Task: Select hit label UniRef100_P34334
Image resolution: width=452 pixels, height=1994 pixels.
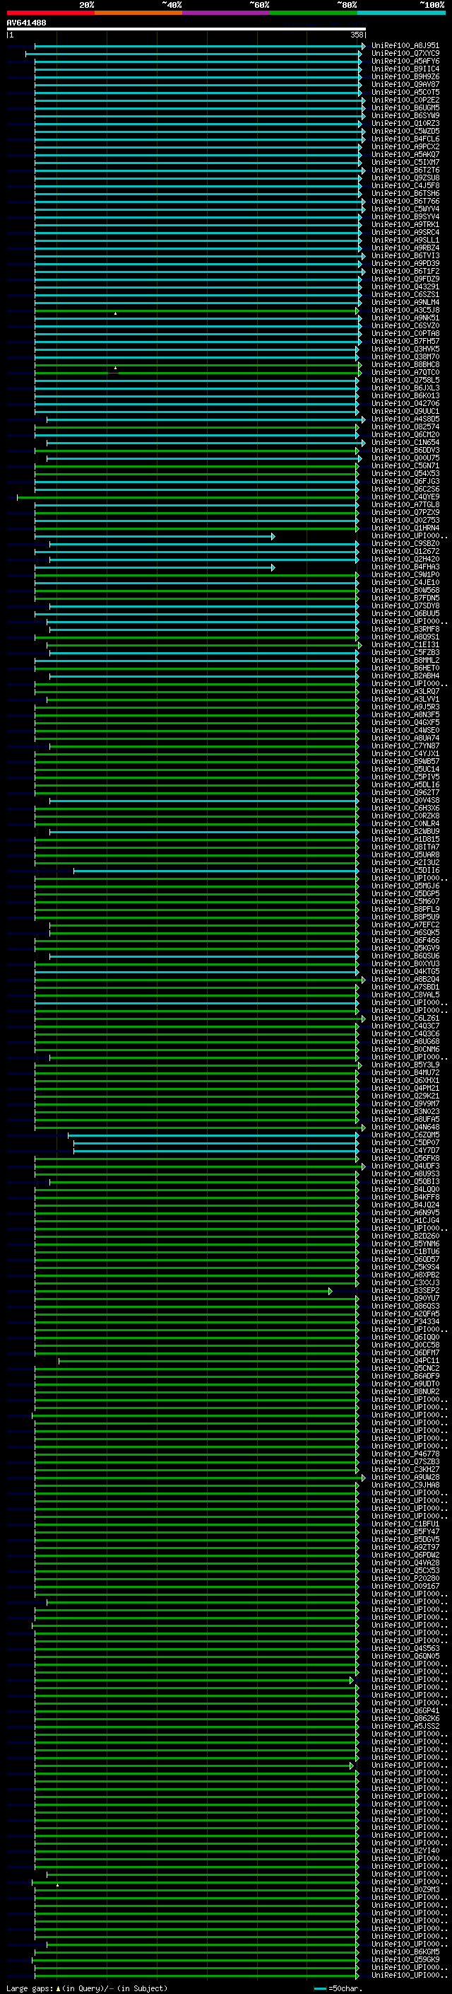Action: [405, 1322]
